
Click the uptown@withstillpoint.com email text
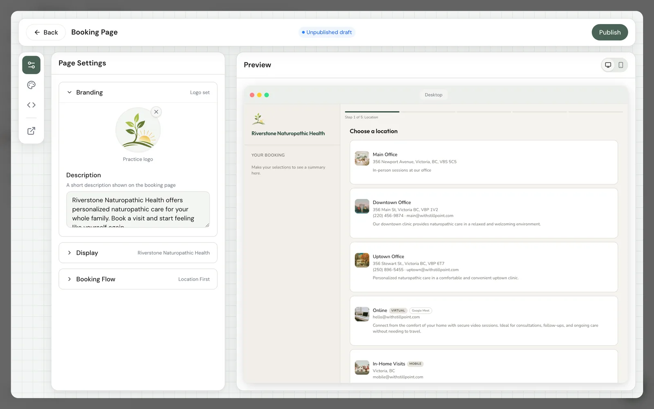[x=432, y=270]
